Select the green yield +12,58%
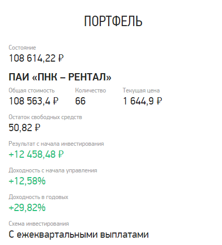This screenshot has width=222, height=245. (x=27, y=181)
